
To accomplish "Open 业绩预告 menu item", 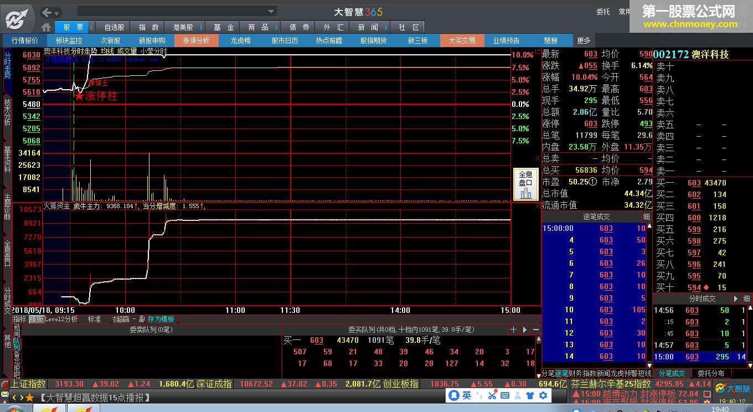I will click(x=506, y=40).
